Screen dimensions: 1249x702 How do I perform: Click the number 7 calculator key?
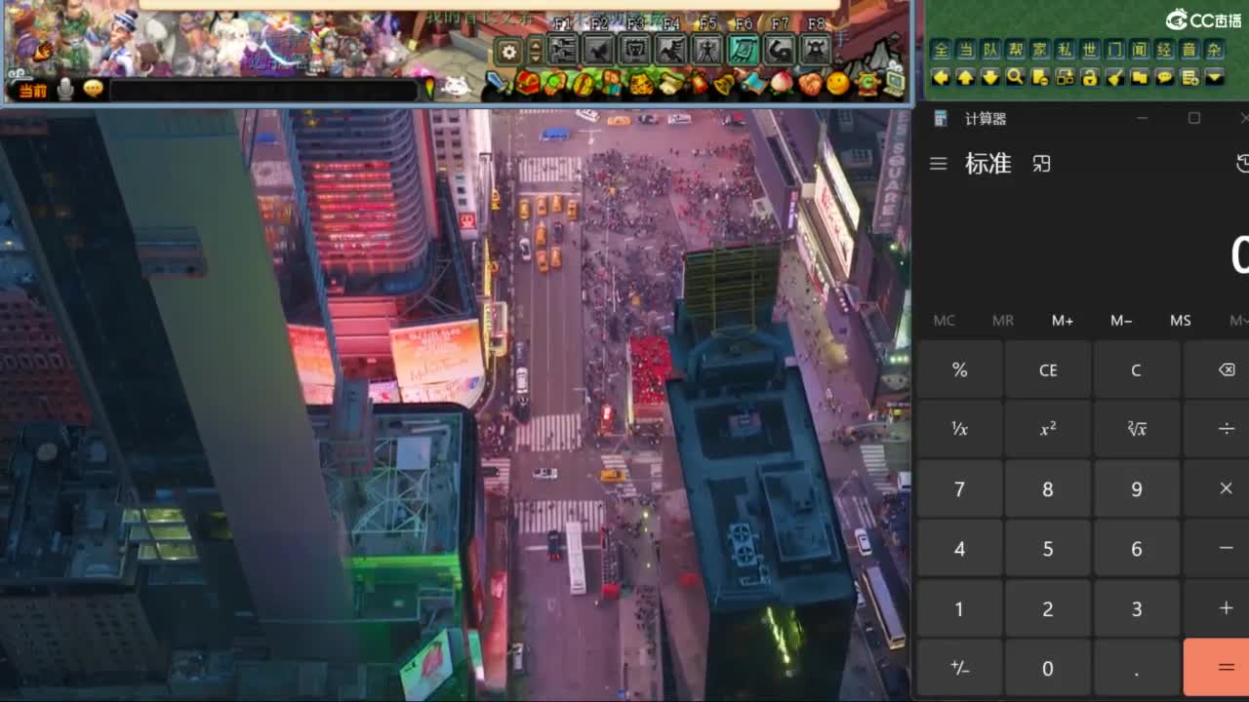click(x=960, y=489)
